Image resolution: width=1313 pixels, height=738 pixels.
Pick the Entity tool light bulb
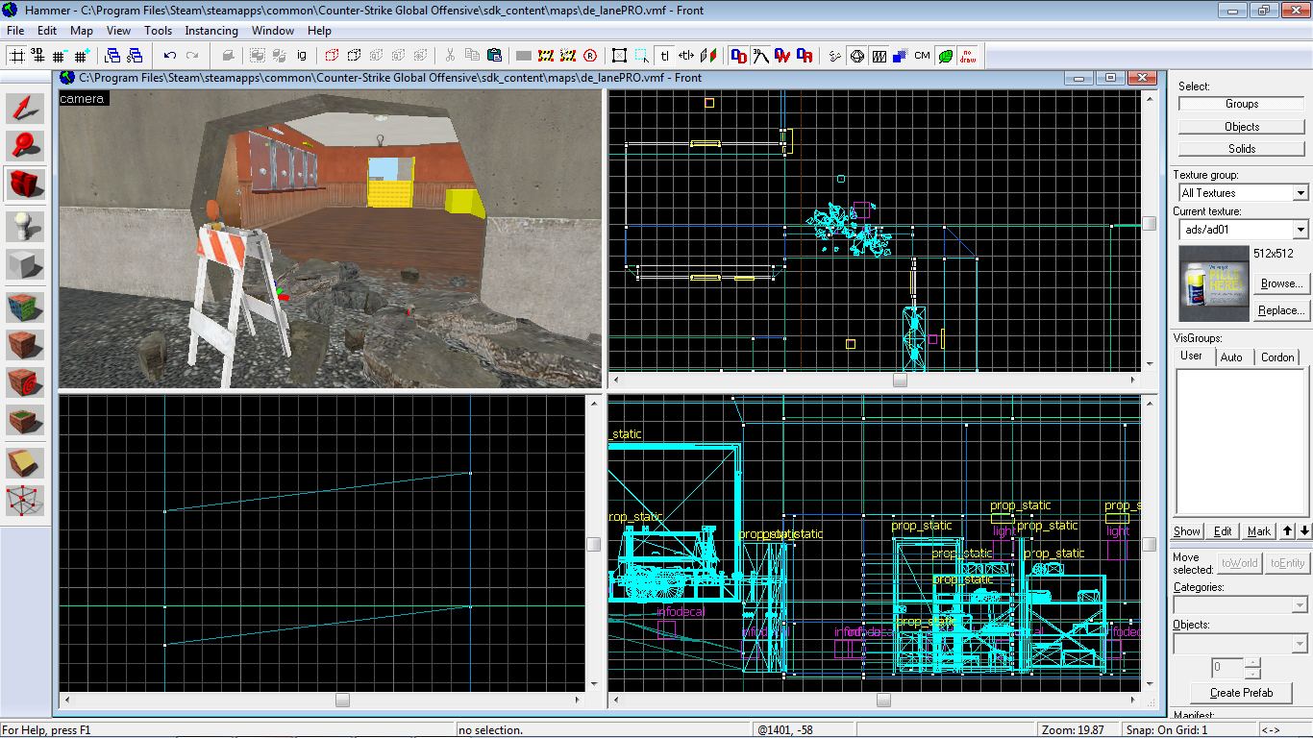pyautogui.click(x=26, y=227)
